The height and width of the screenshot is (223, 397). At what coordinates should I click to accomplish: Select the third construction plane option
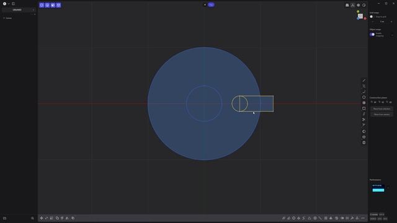pos(389,102)
